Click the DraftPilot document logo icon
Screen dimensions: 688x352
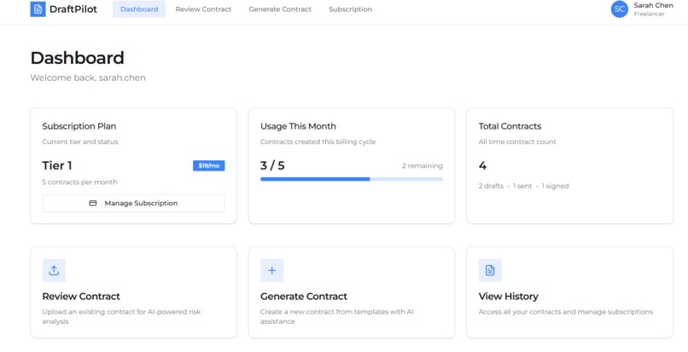[x=38, y=9]
